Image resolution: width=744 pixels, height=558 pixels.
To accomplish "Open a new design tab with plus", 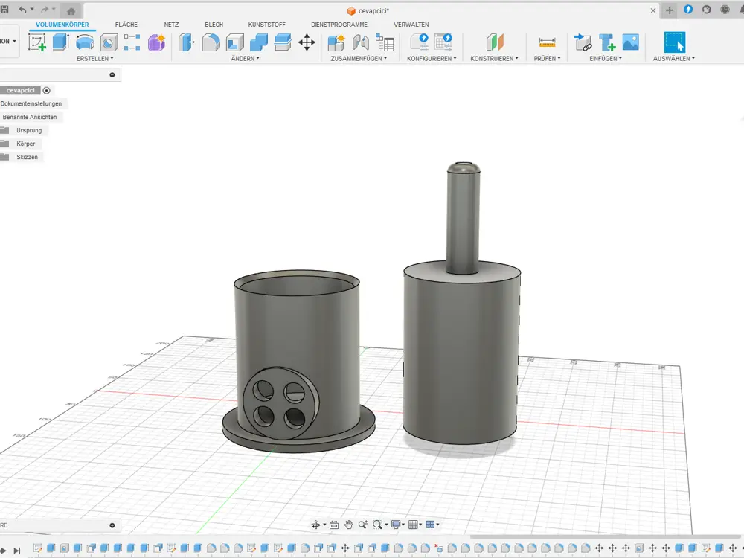I will 669,10.
